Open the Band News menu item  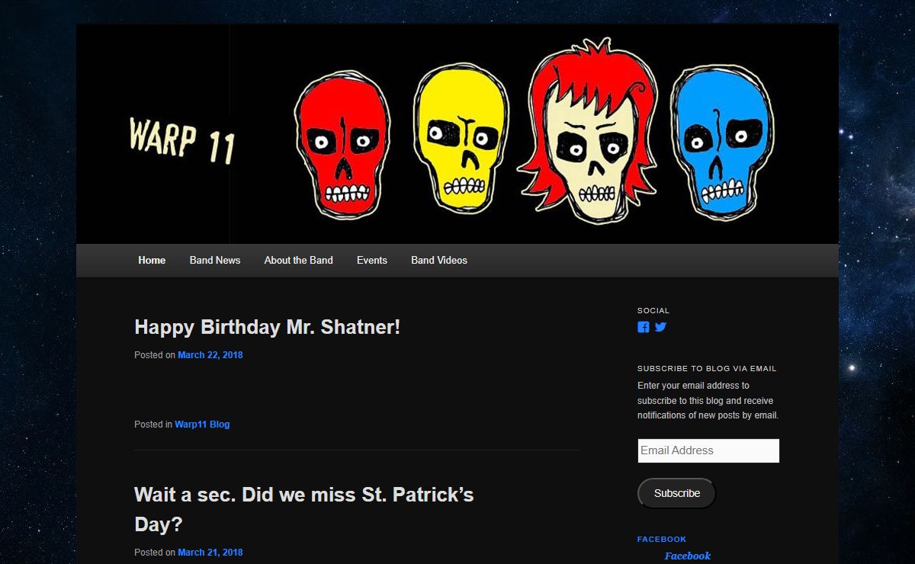[215, 260]
